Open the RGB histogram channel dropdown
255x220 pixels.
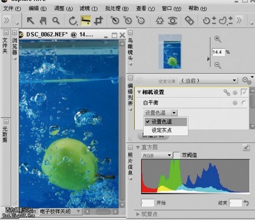click(157, 155)
